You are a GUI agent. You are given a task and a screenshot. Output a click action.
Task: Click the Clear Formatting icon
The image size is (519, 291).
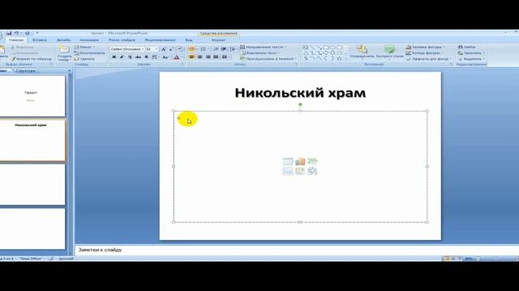pyautogui.click(x=180, y=49)
